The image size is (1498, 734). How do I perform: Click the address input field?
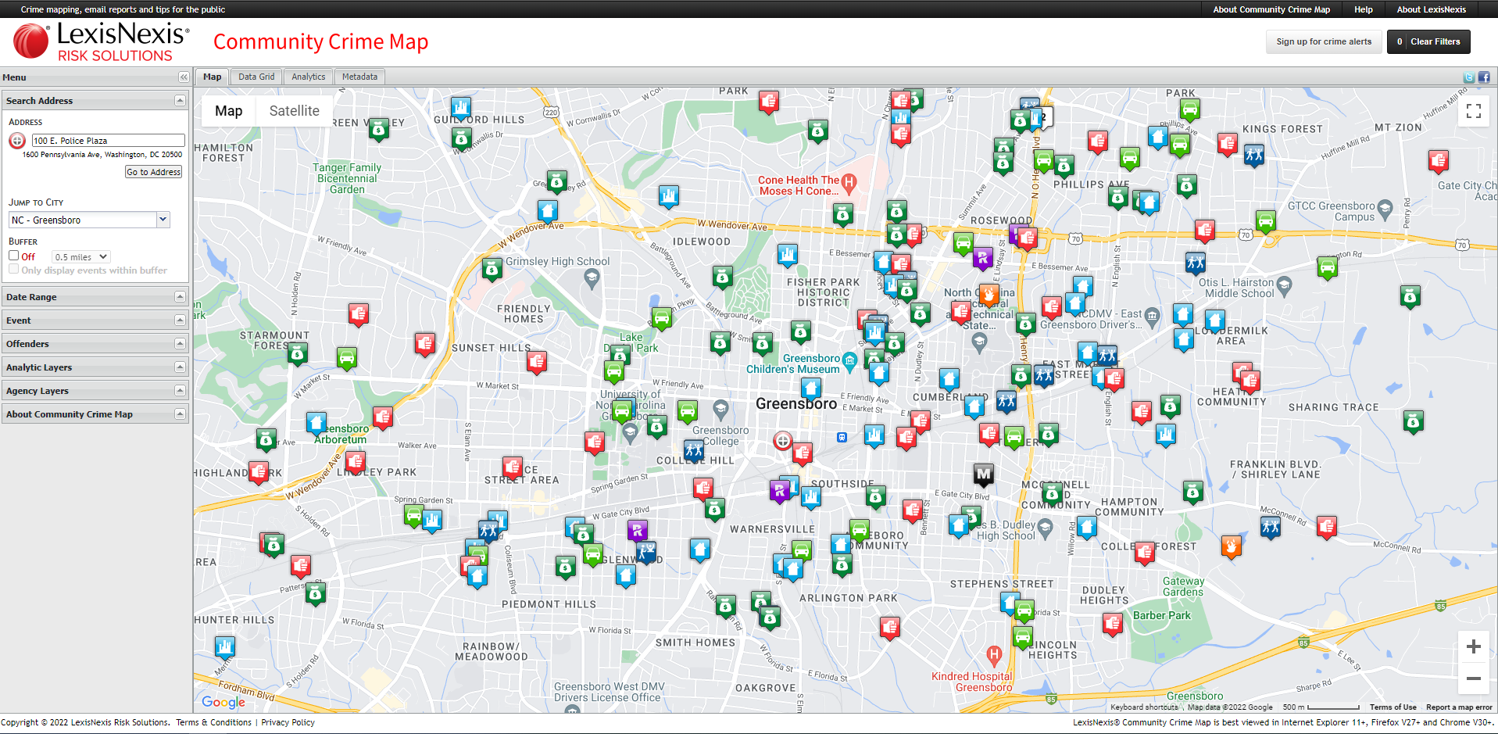point(108,141)
